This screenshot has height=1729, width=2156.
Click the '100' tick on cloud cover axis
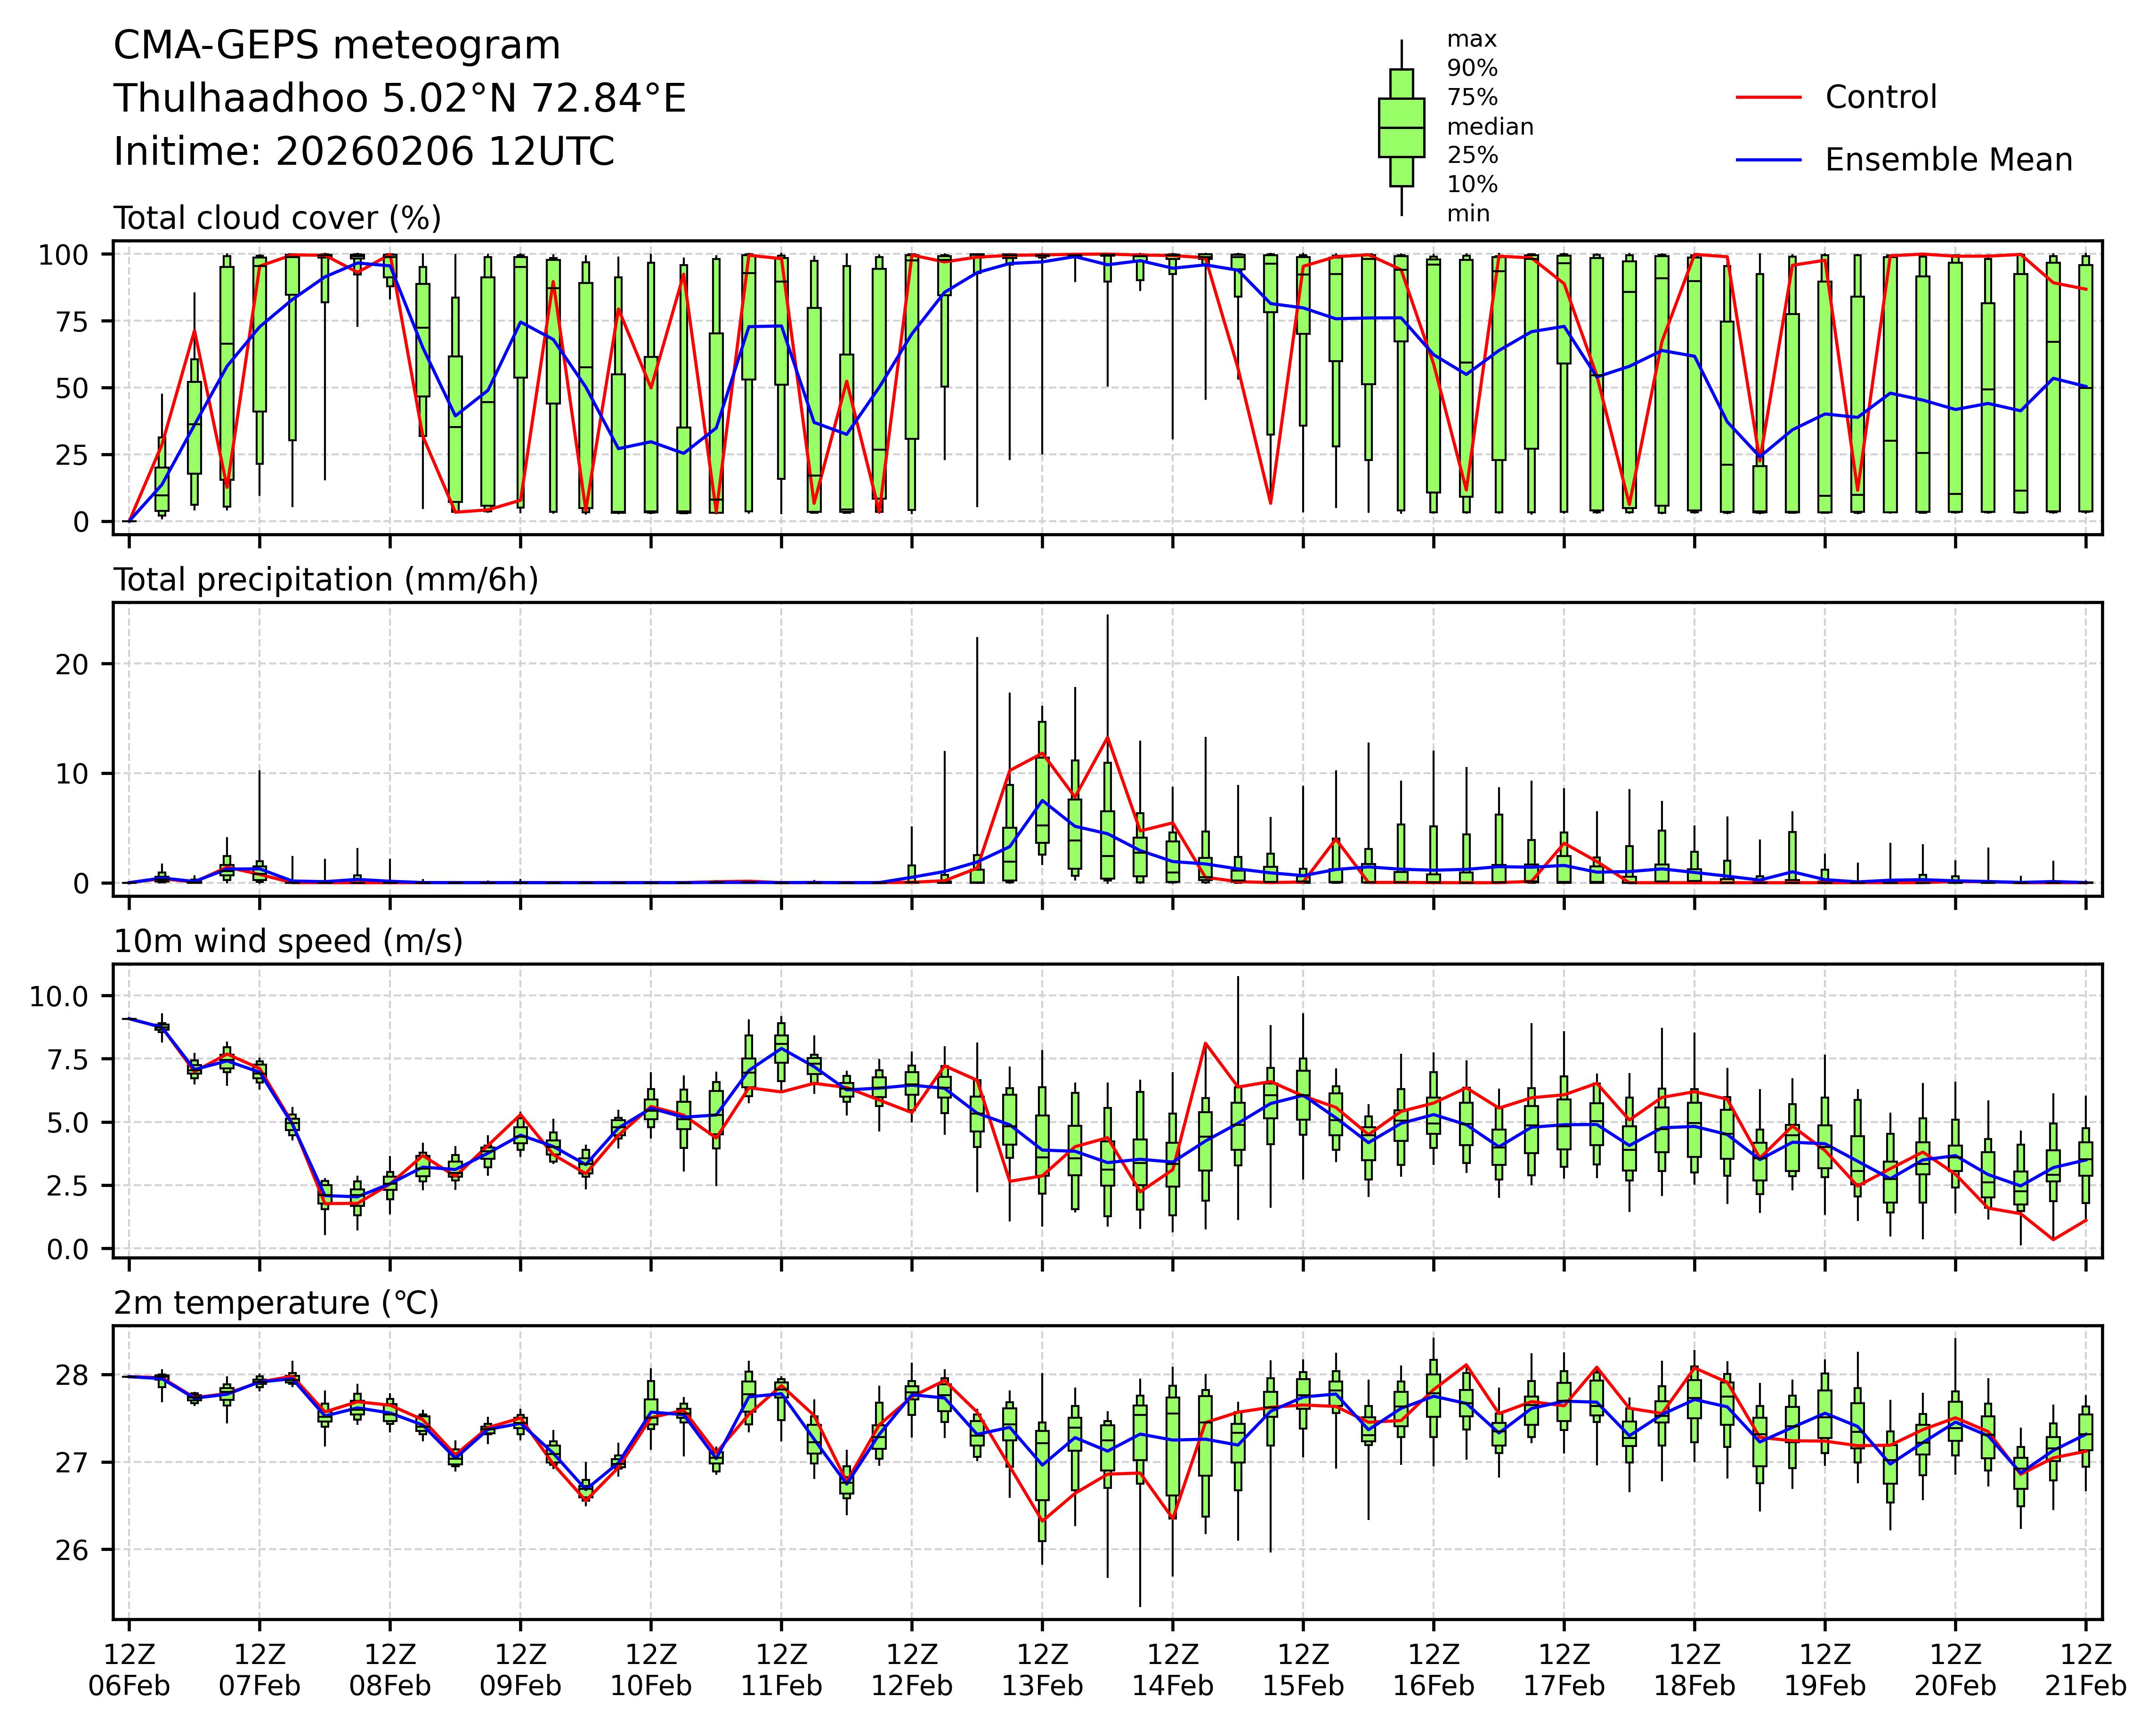click(x=63, y=255)
